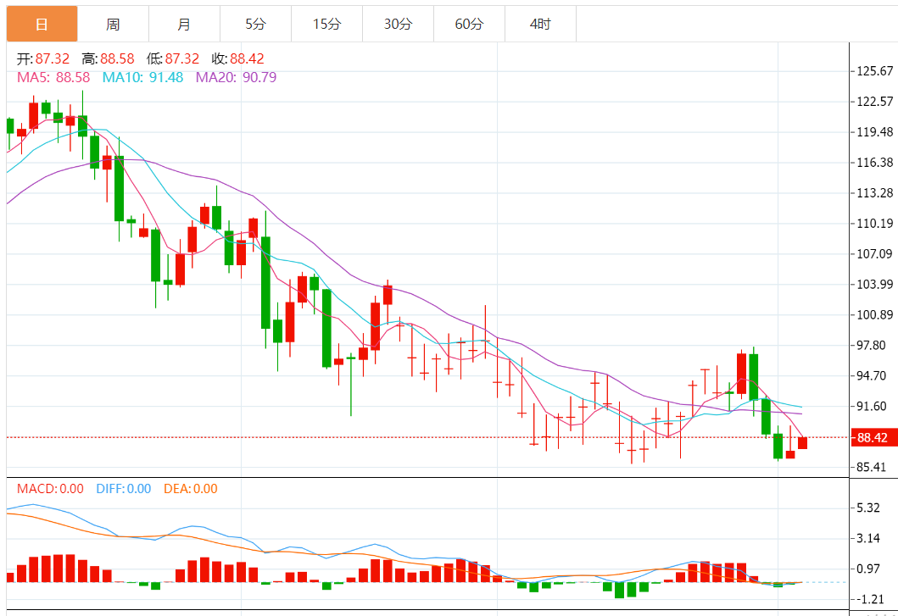Click the 119.48 price axis label
Image resolution: width=898 pixels, height=616 pixels.
coord(874,131)
